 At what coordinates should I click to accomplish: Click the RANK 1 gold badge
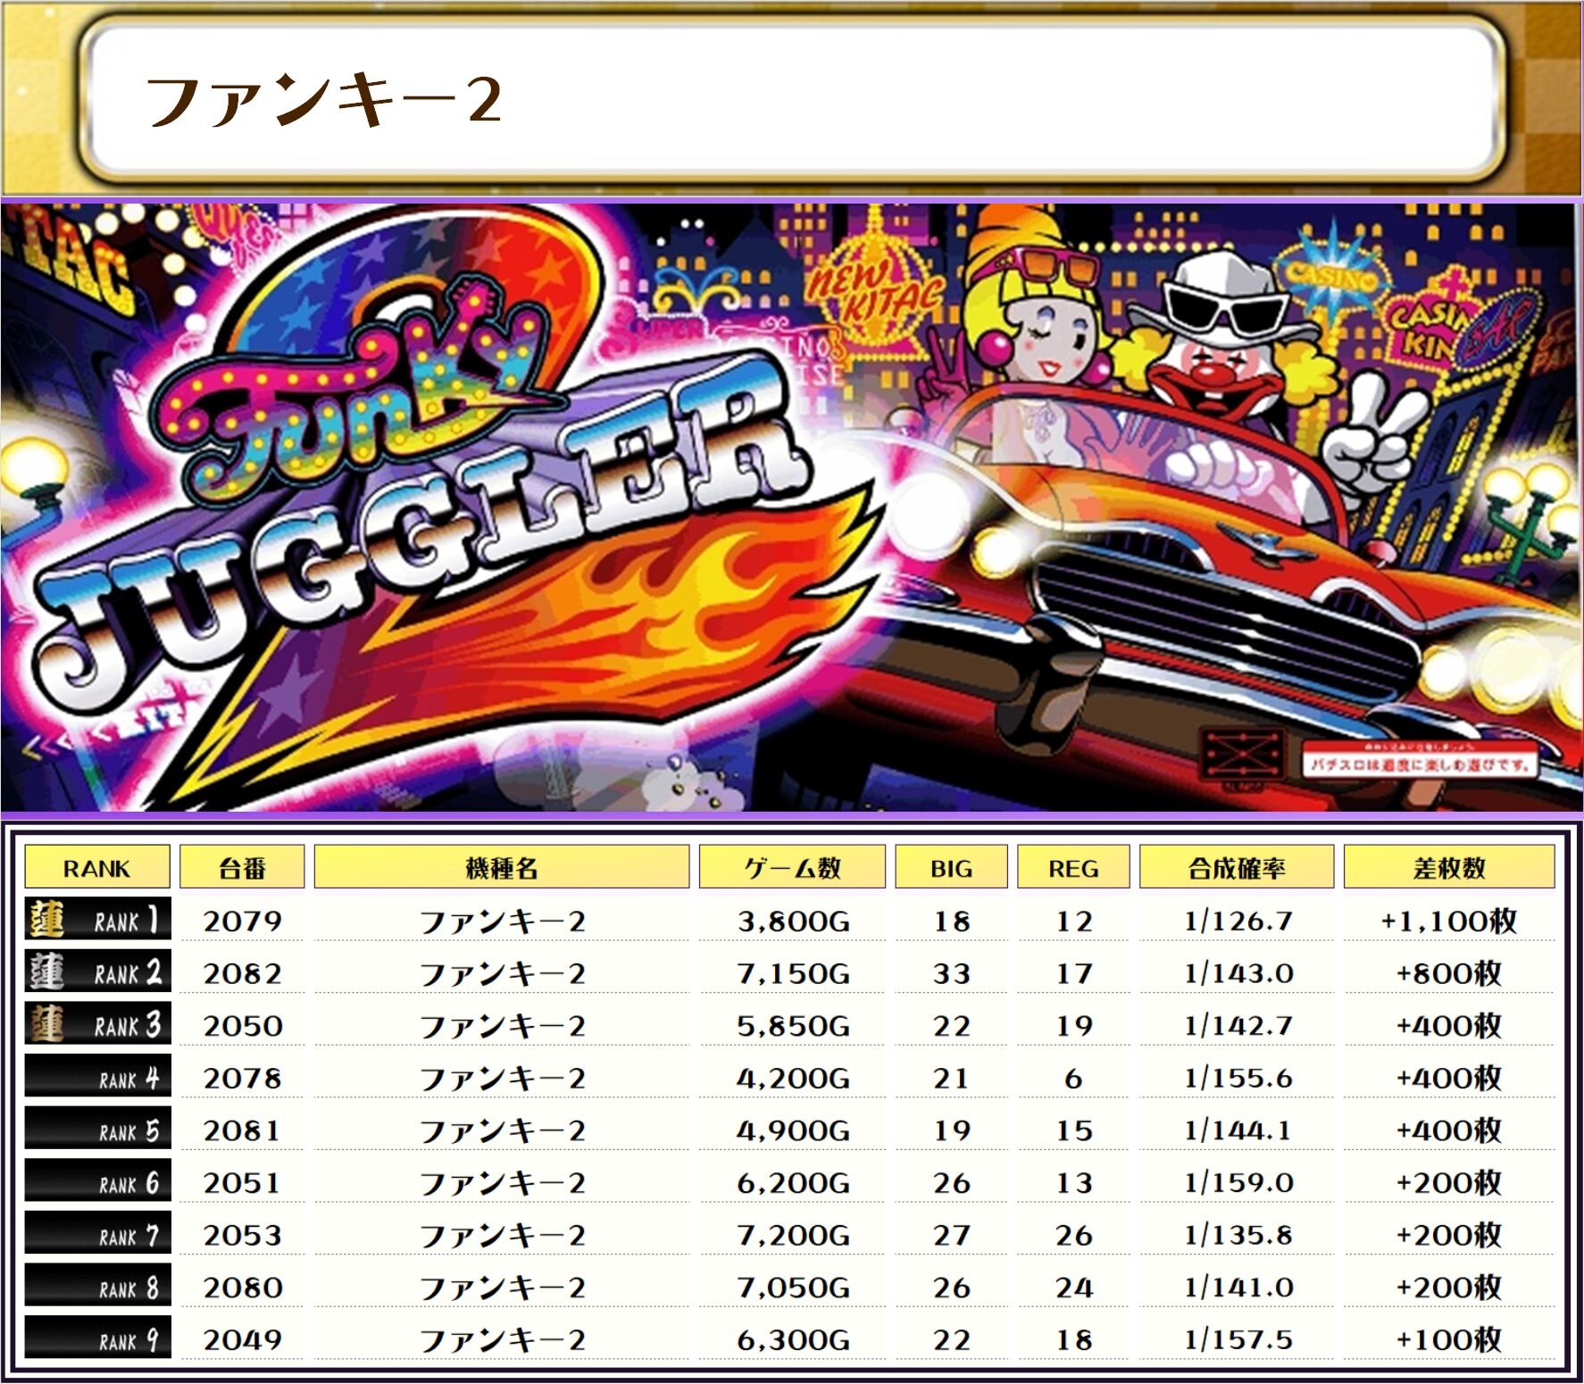96,920
